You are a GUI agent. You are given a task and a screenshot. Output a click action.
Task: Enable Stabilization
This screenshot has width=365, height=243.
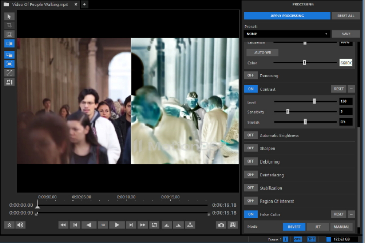pos(251,188)
